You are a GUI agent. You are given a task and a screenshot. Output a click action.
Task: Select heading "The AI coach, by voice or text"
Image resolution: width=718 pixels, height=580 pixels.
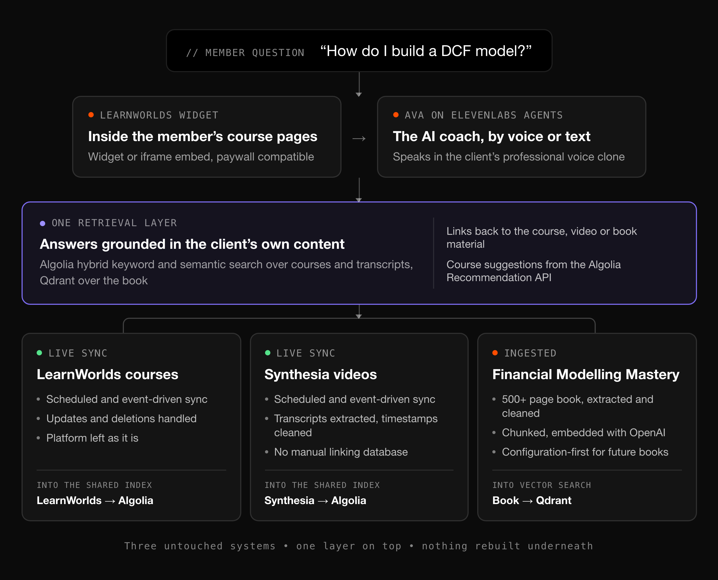point(492,136)
